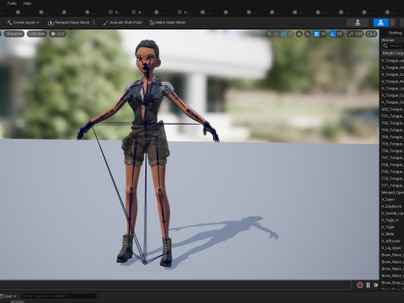Click Reimport Base Mesh button
The image size is (404, 303).
coord(68,23)
